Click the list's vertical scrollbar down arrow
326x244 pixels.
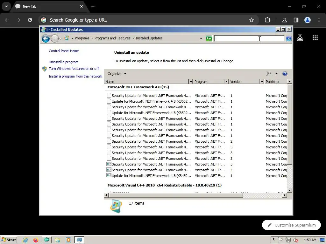[x=290, y=190]
